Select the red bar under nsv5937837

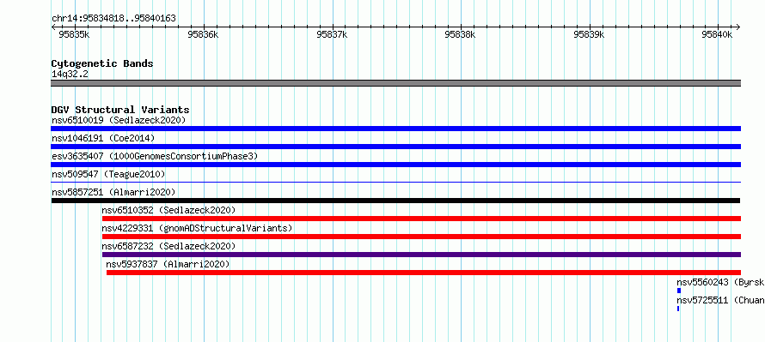(424, 273)
